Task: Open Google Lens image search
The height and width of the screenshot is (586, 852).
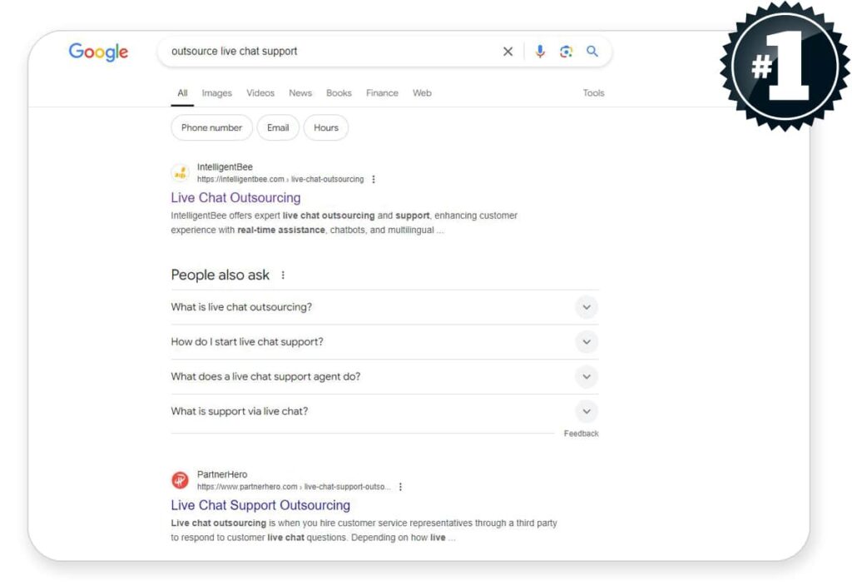Action: (x=566, y=52)
